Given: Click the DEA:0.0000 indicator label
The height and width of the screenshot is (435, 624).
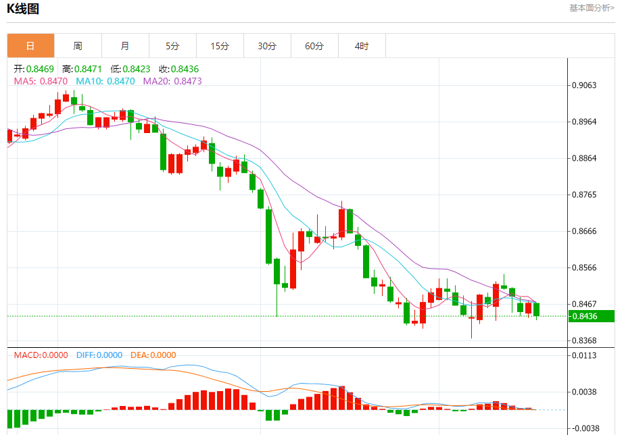Looking at the screenshot, I should click(153, 355).
